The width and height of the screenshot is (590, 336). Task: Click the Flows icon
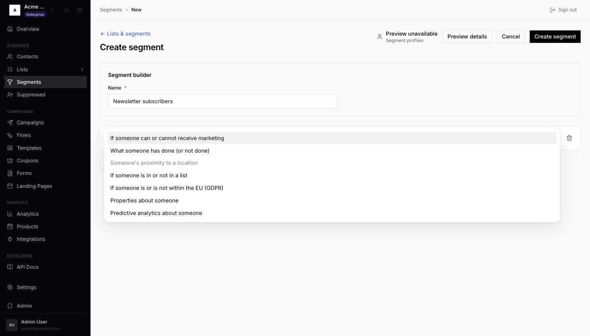[x=10, y=135]
